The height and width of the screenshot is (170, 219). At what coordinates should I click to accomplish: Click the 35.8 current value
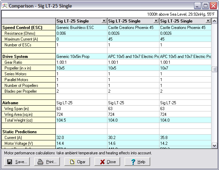[185, 138]
